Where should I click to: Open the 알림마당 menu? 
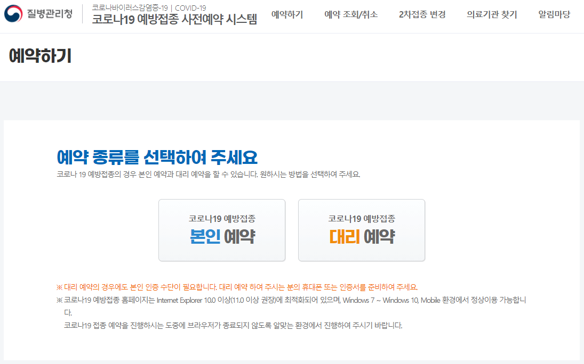pos(554,14)
